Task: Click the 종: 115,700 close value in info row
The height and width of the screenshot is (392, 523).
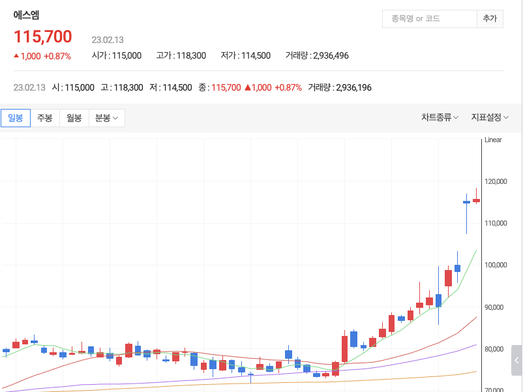Action: click(x=220, y=88)
